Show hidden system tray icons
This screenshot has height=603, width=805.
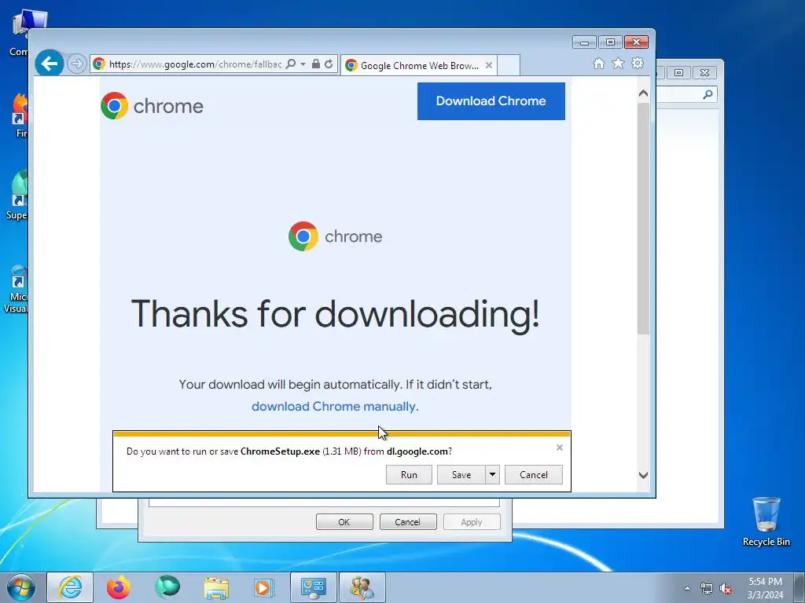687,588
